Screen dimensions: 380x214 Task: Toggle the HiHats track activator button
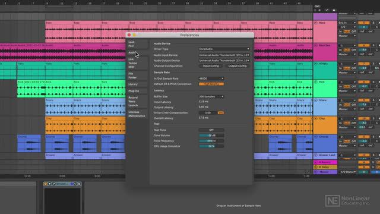pyautogui.click(x=364, y=64)
